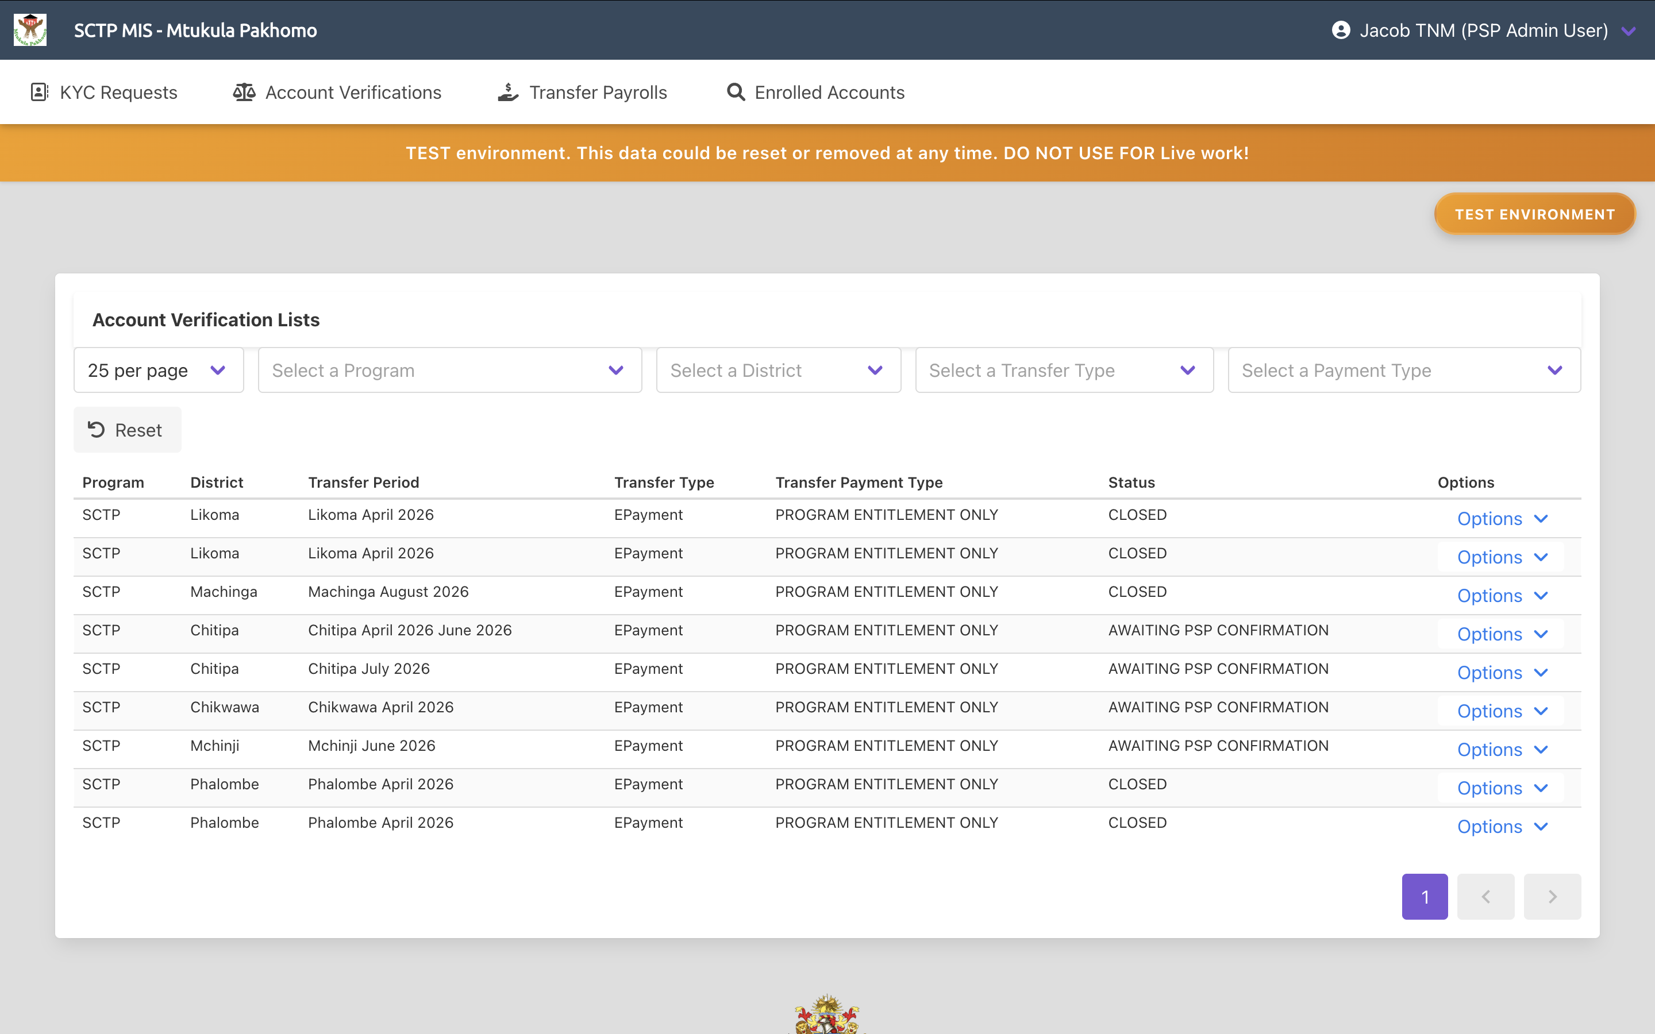Click the KYC Requests ID card icon
The image size is (1655, 1034).
click(x=40, y=92)
